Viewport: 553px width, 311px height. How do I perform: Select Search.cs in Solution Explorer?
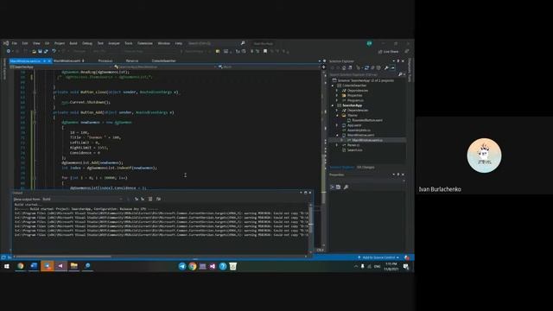[354, 149]
